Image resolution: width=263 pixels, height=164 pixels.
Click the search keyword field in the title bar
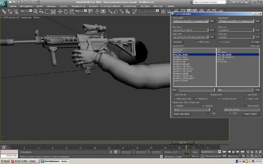(210, 2)
